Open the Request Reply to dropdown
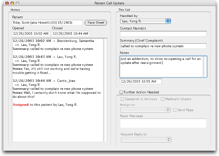The image size is (219, 156). [146, 140]
